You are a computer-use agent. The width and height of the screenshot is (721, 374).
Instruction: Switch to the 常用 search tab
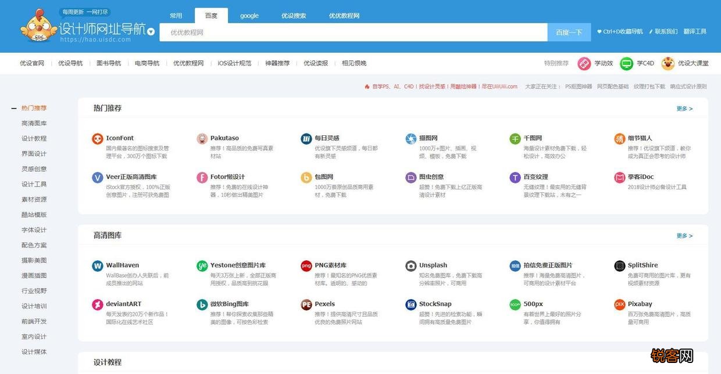176,16
